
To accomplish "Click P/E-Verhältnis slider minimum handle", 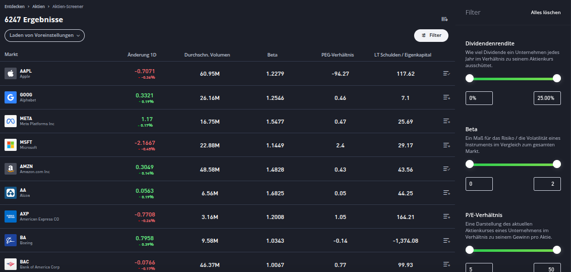I will point(470,250).
